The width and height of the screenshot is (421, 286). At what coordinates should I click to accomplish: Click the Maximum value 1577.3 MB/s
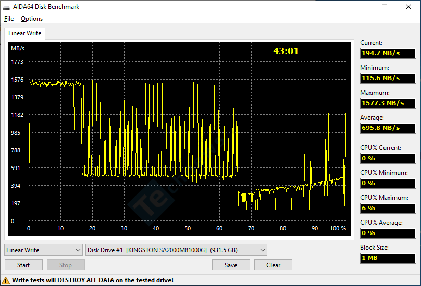coord(388,103)
